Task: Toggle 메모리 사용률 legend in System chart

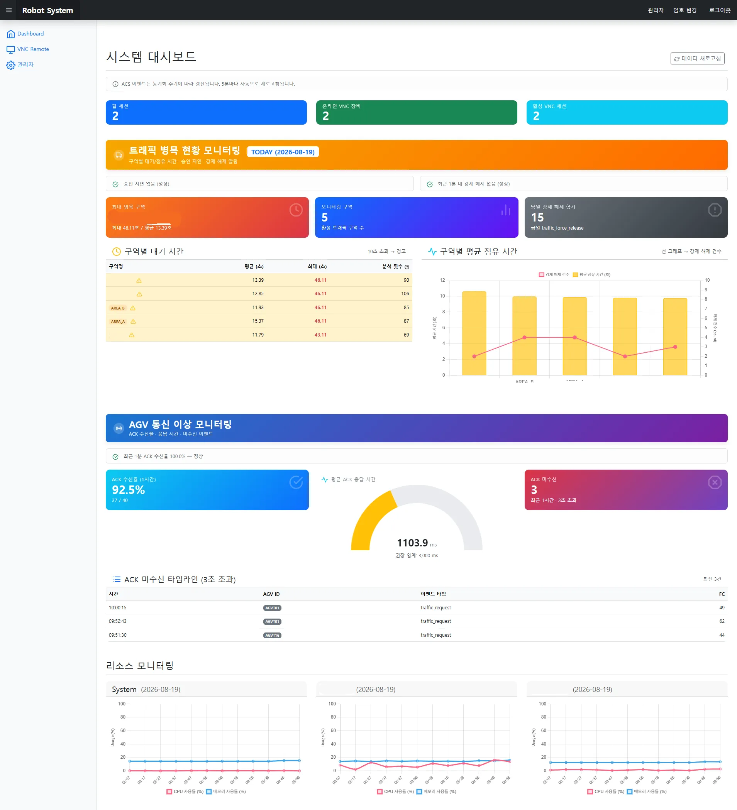Action: tap(226, 791)
